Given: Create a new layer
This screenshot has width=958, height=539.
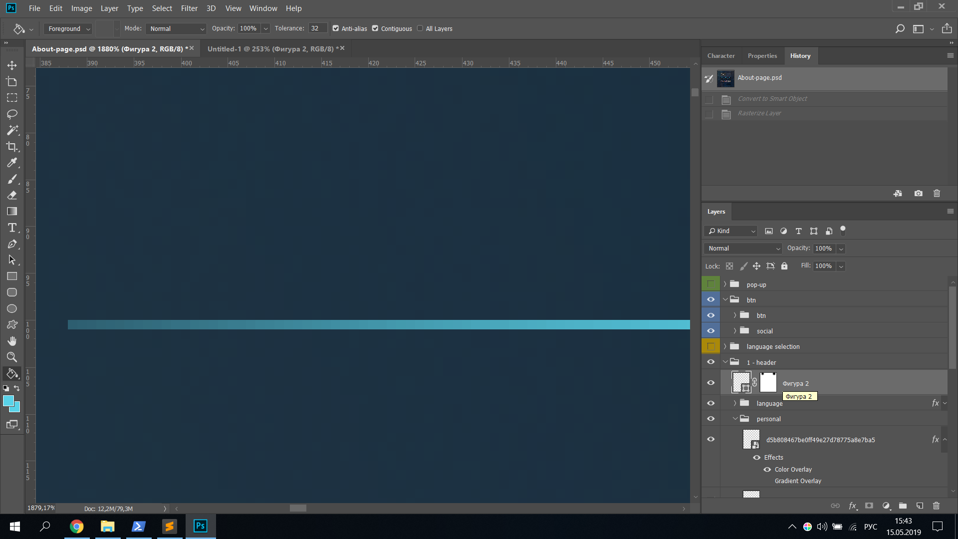Looking at the screenshot, I should (920, 506).
